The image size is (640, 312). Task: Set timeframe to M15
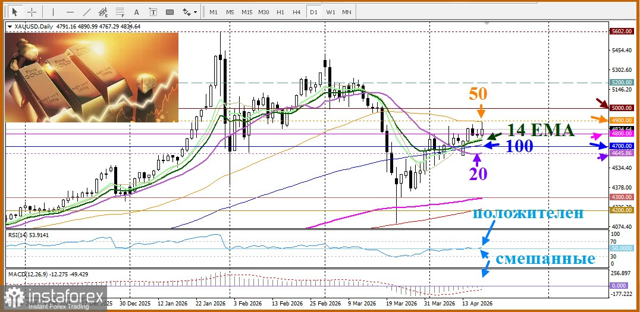(x=246, y=12)
